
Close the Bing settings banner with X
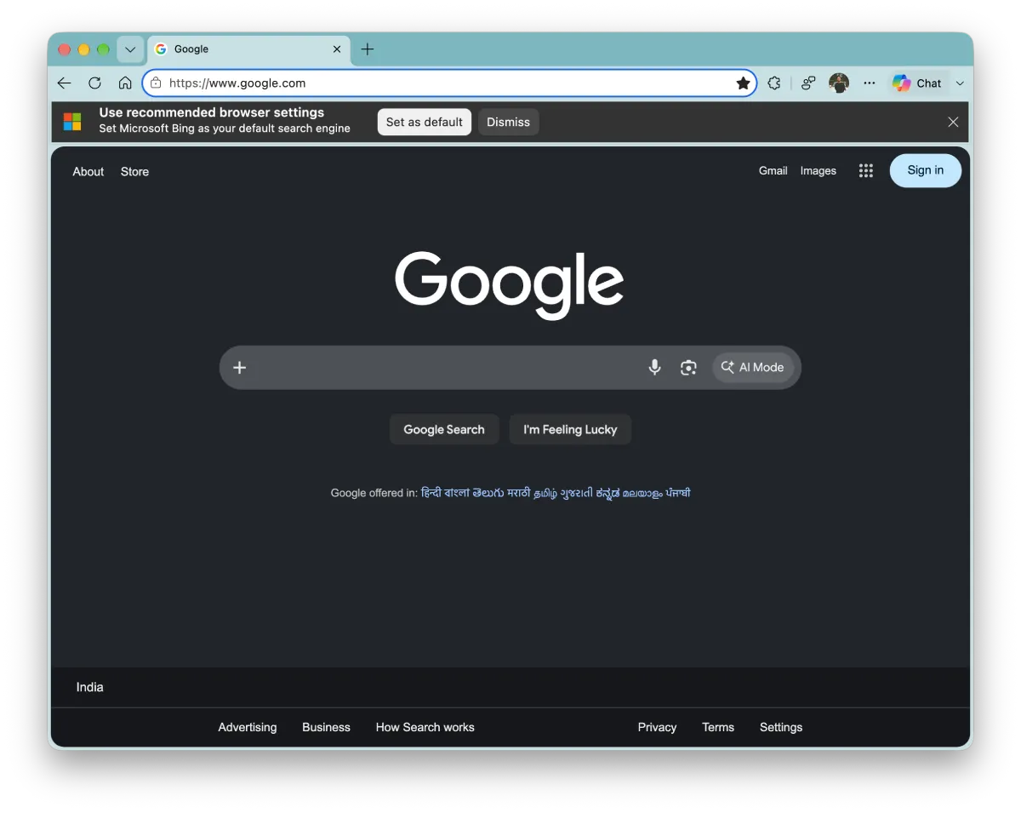[953, 122]
